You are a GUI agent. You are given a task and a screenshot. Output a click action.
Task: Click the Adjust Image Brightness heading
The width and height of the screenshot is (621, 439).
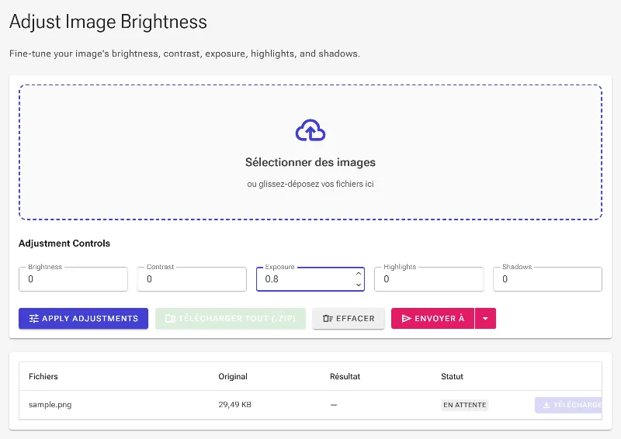coord(108,22)
